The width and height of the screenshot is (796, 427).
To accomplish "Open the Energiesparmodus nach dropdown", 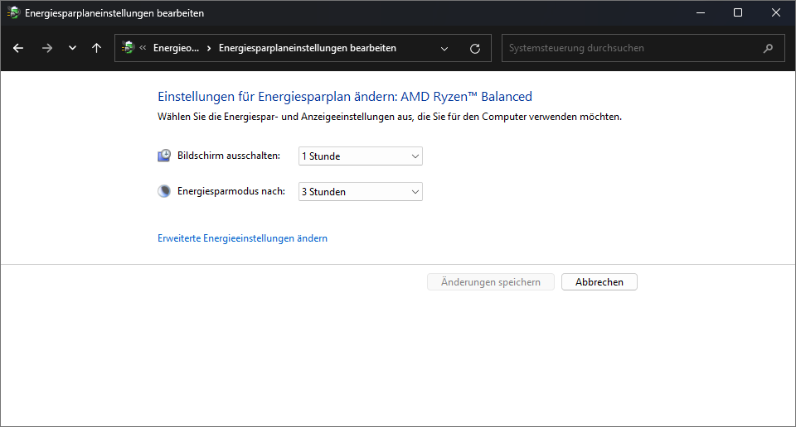I will 361,191.
